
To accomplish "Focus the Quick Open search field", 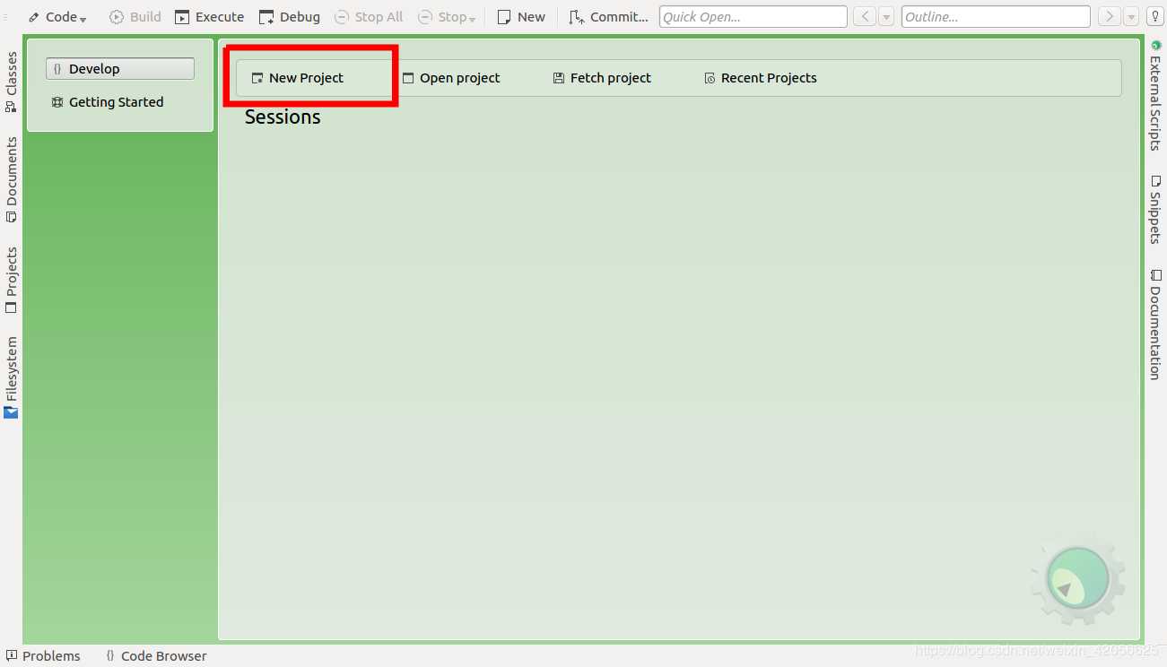I will coord(753,17).
